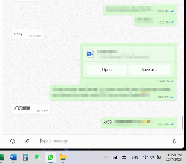186x164 pixels.
Task: Click the WhatsApp taskbar icon
Action: pyautogui.click(x=50, y=157)
